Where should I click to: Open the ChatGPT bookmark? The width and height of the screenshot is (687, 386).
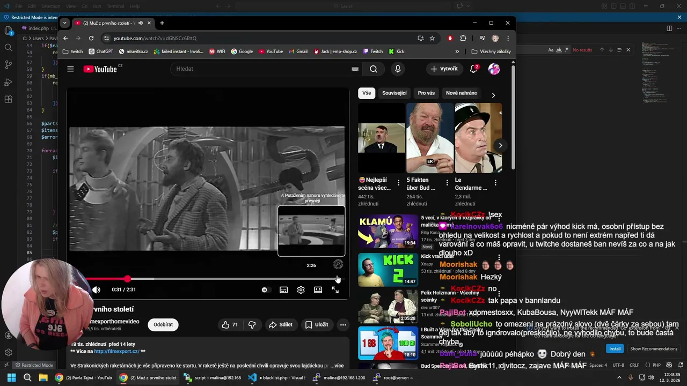click(101, 51)
